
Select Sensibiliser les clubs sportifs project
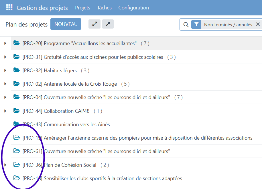[x=113, y=178]
